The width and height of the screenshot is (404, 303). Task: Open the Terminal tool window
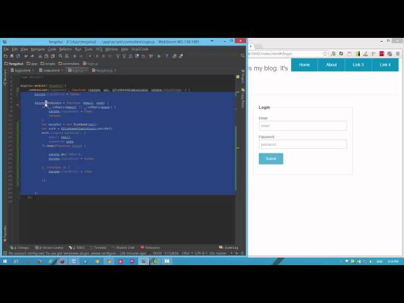pos(98,247)
